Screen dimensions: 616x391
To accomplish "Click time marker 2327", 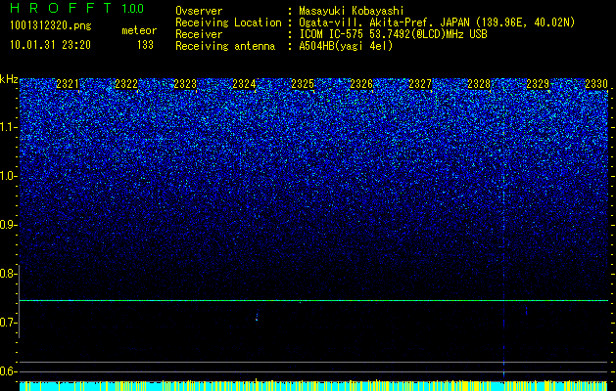I will (x=420, y=84).
